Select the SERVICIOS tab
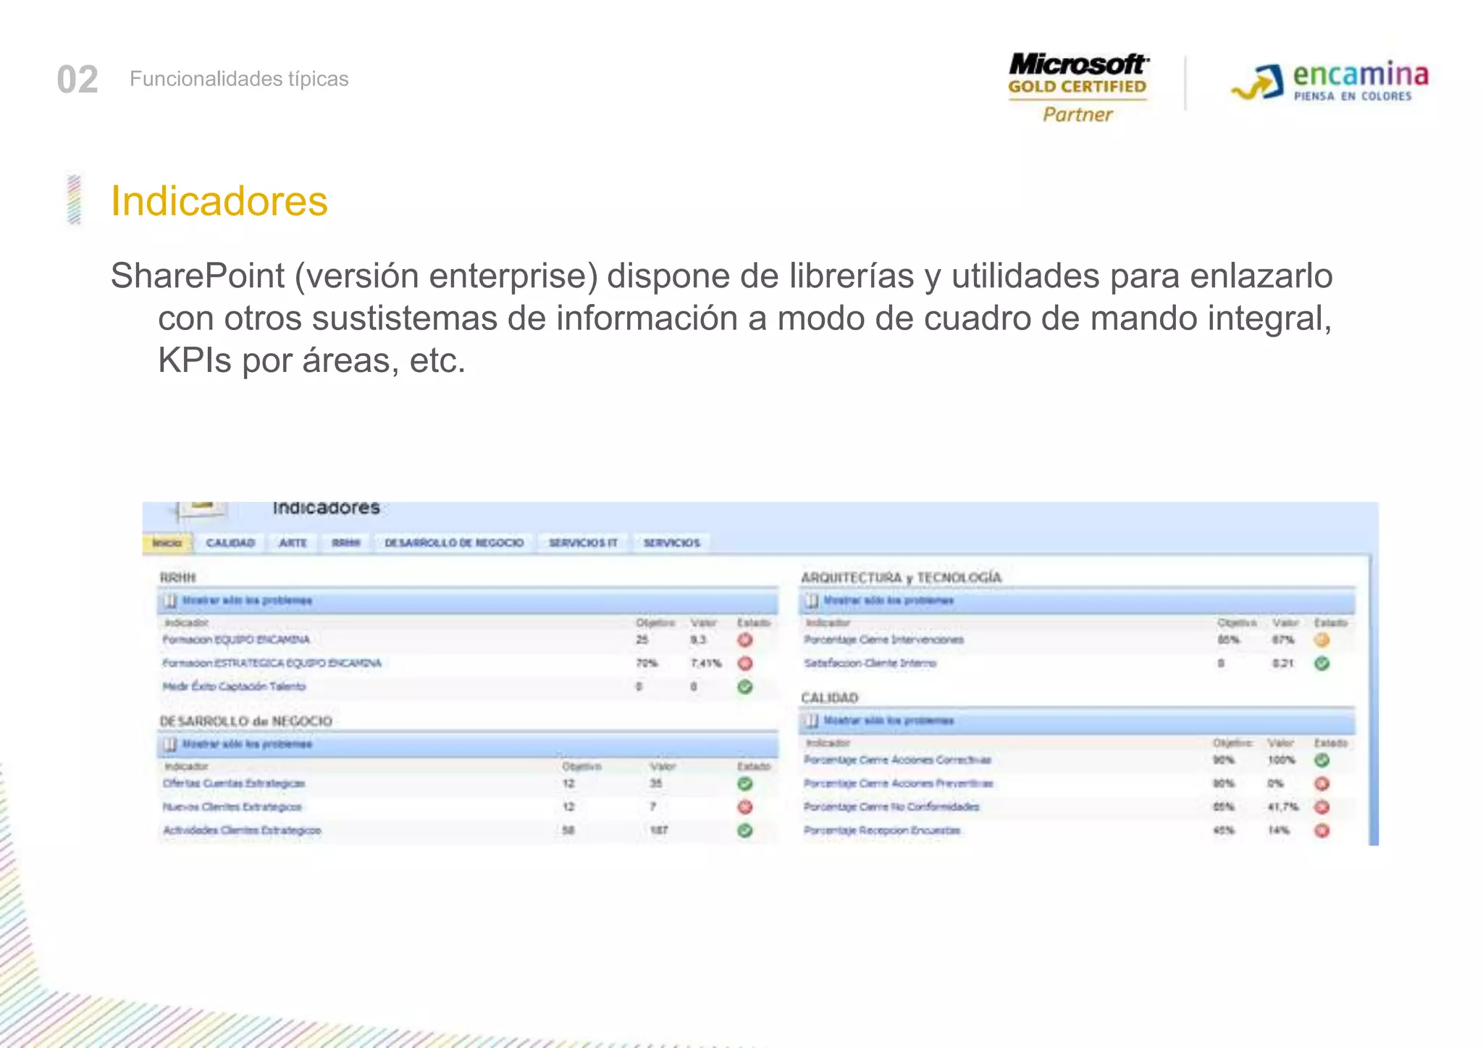This screenshot has height=1048, width=1483. coord(672,543)
